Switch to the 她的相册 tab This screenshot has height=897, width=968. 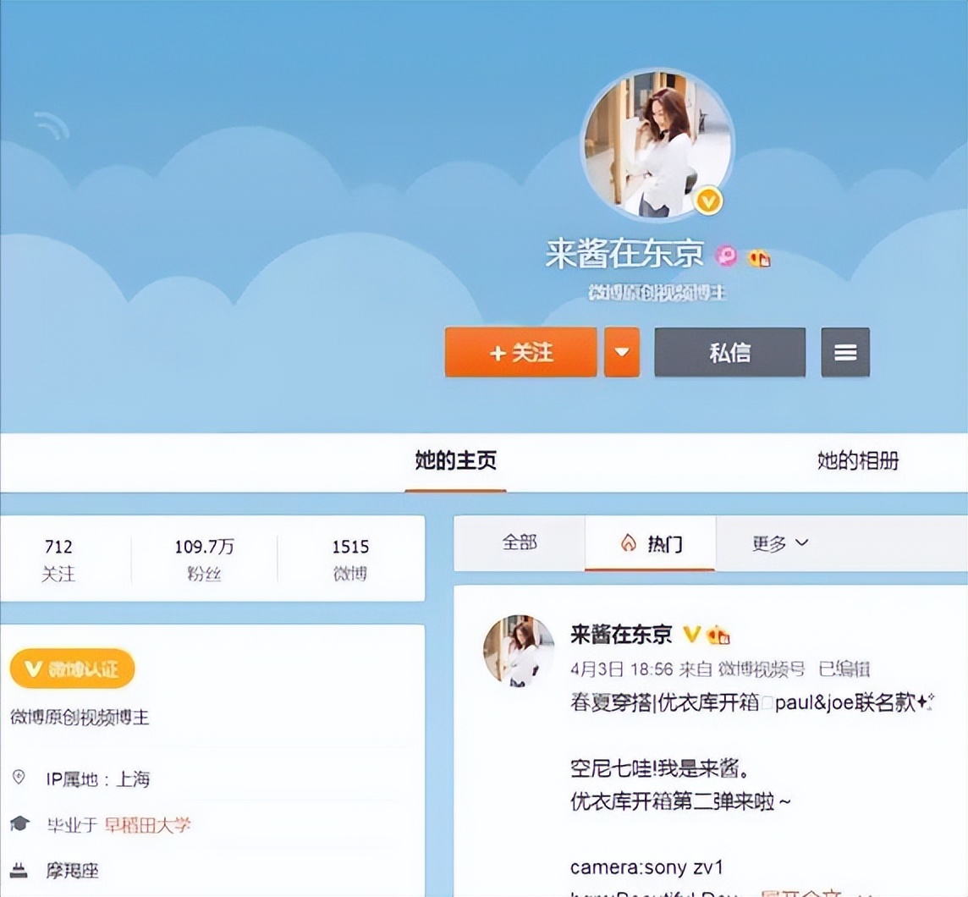[858, 462]
